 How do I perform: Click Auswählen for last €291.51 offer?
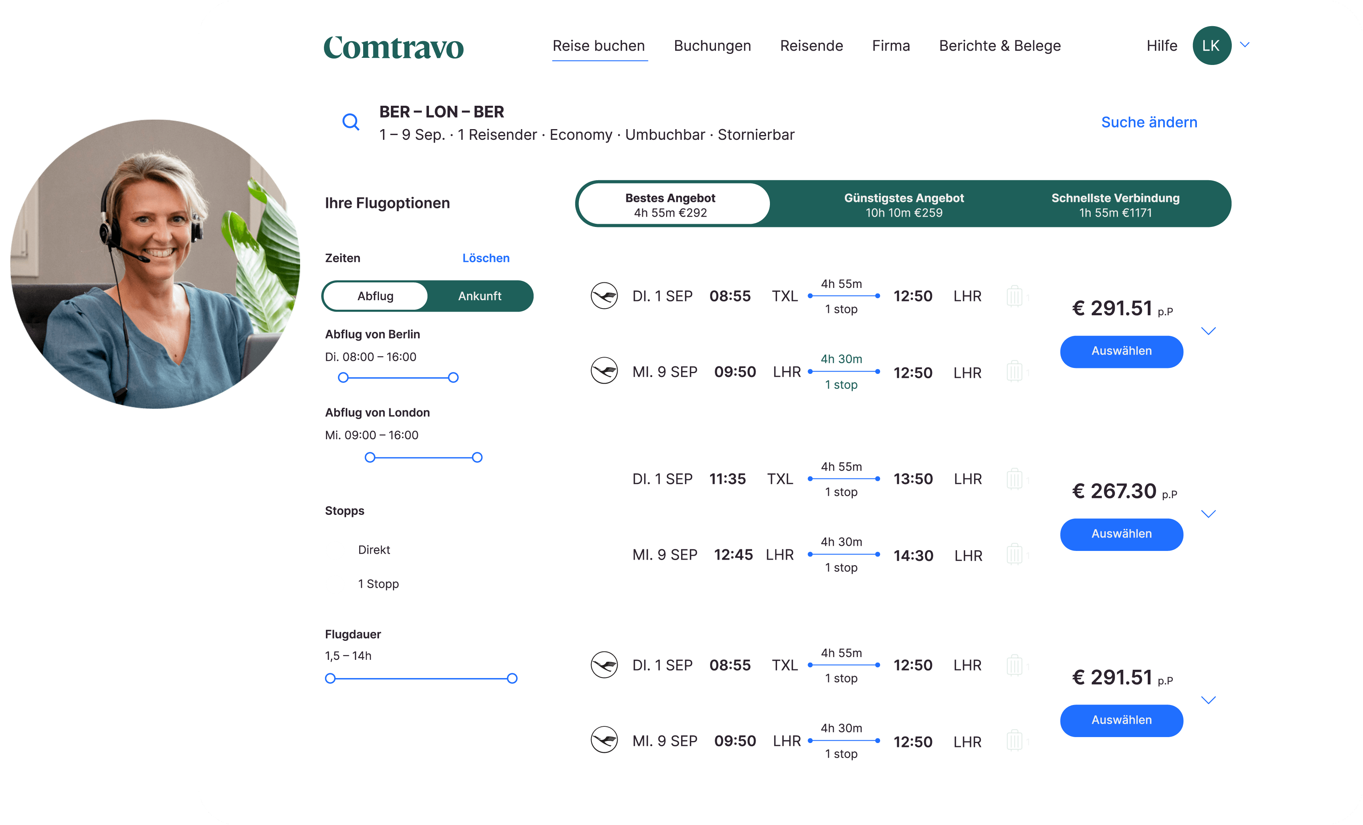tap(1121, 720)
